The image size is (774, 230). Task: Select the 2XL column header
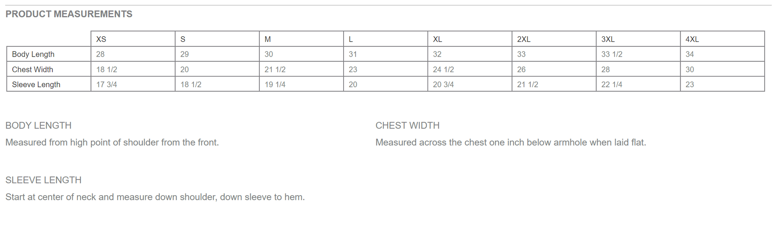524,39
